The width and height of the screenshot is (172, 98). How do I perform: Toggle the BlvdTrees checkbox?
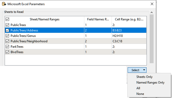click(x=7, y=52)
